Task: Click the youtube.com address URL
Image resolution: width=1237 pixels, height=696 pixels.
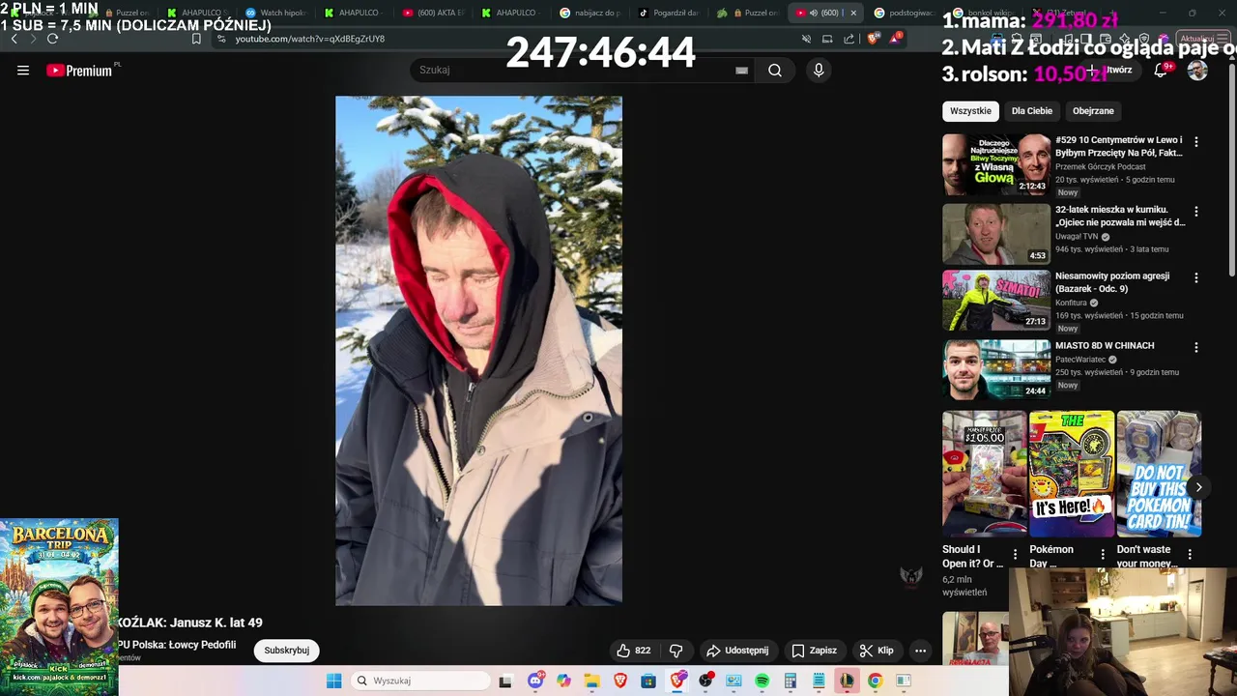Action: click(309, 39)
